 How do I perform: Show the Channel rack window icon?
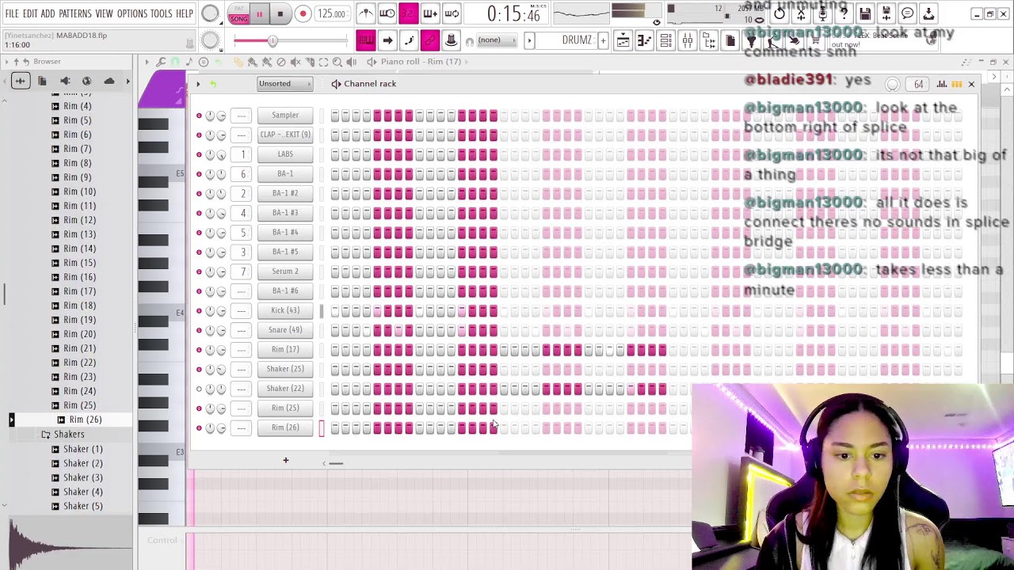666,41
